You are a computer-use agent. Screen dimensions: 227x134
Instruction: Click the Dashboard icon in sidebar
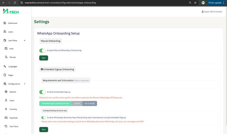5,23
